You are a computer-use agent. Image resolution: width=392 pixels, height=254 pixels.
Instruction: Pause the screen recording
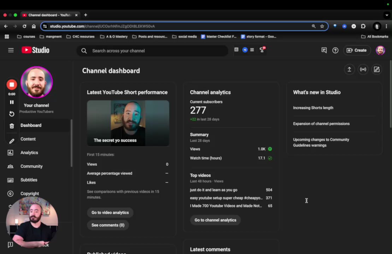click(12, 102)
